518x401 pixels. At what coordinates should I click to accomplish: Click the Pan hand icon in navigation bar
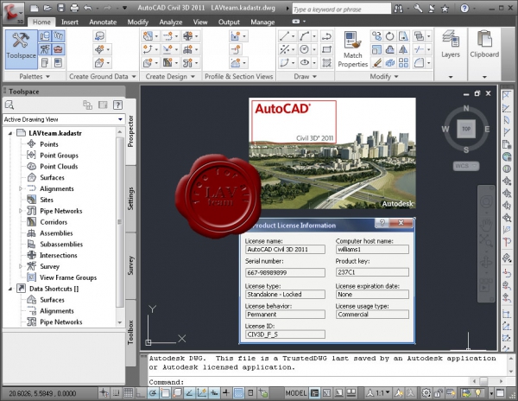(486, 225)
